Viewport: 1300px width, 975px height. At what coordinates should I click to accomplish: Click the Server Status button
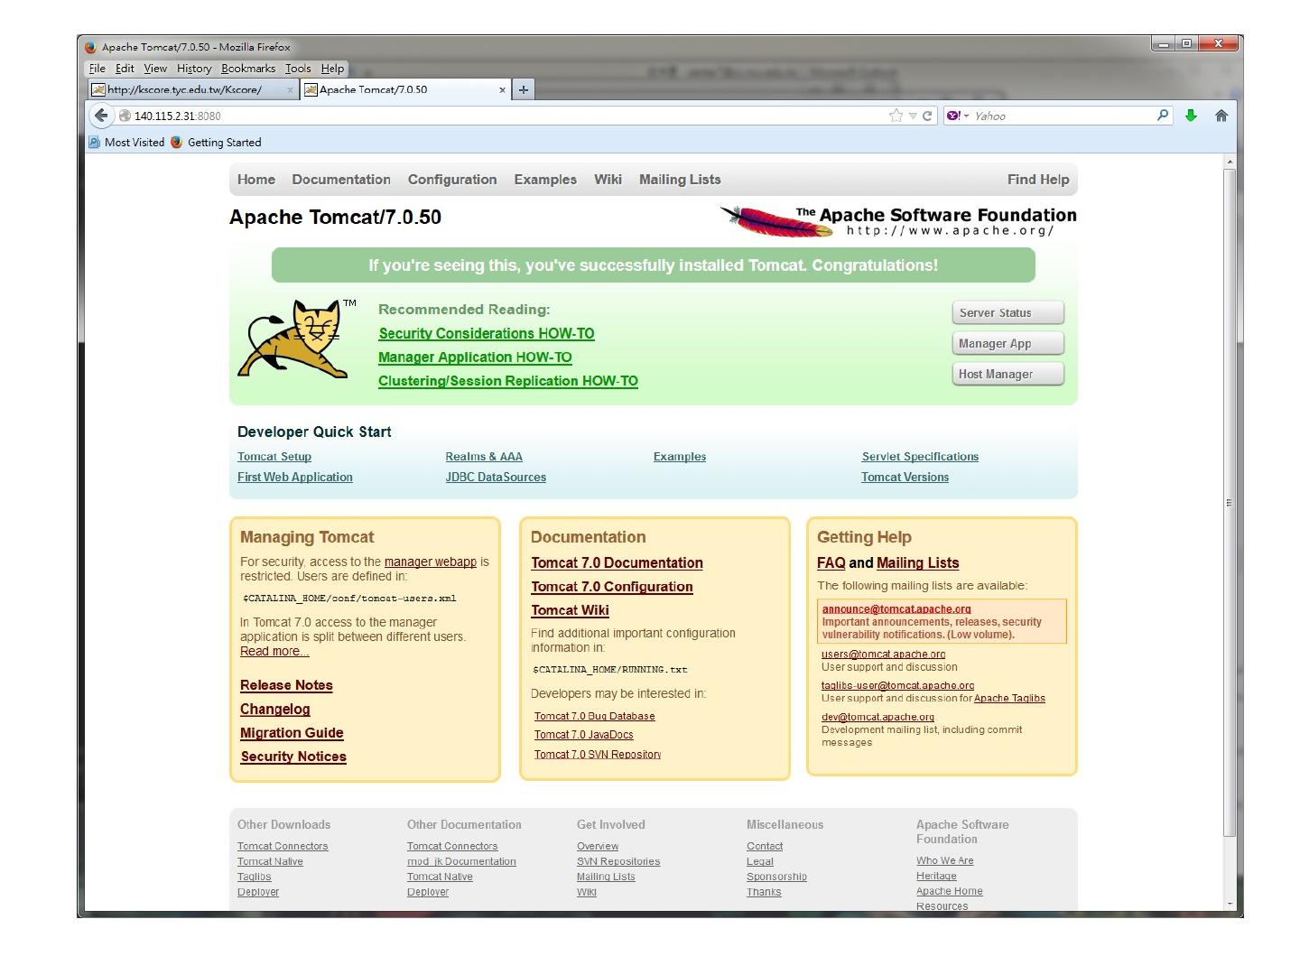(x=1007, y=312)
